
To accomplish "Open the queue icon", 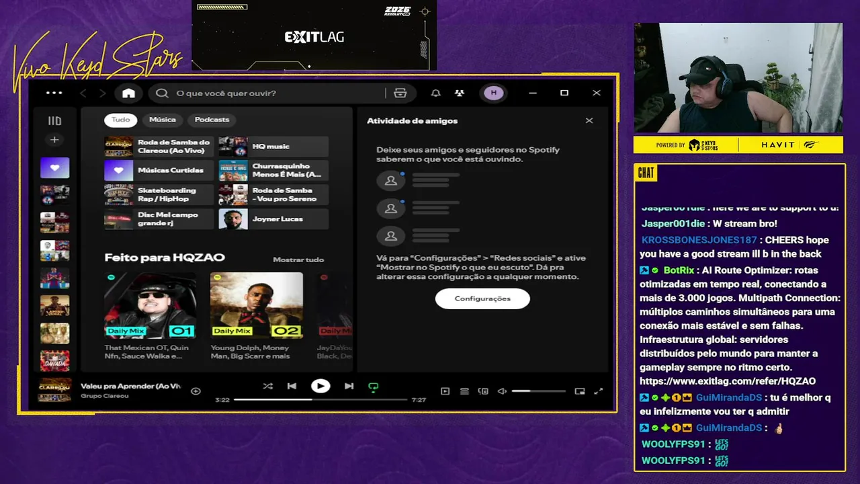I will (x=464, y=391).
